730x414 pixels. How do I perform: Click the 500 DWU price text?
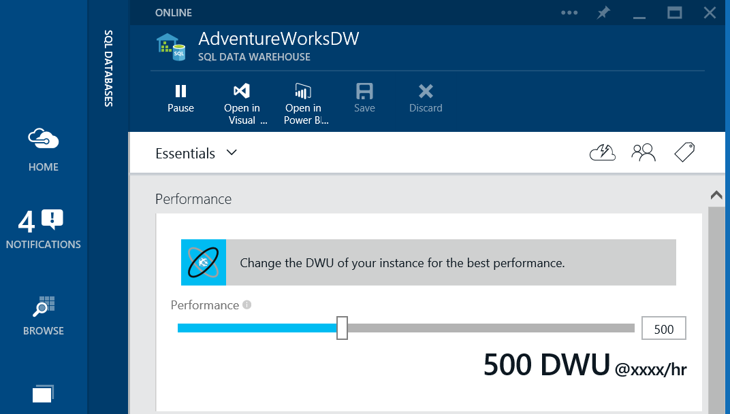coord(585,364)
